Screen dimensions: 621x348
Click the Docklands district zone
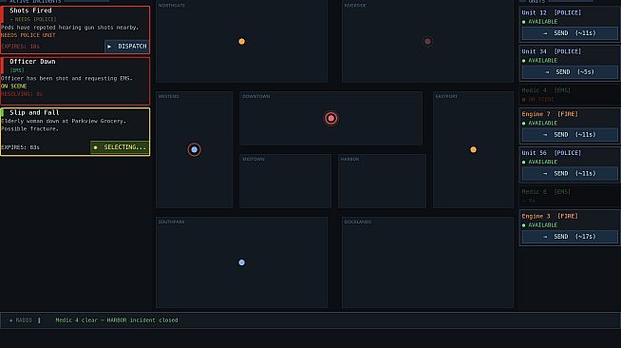click(427, 262)
